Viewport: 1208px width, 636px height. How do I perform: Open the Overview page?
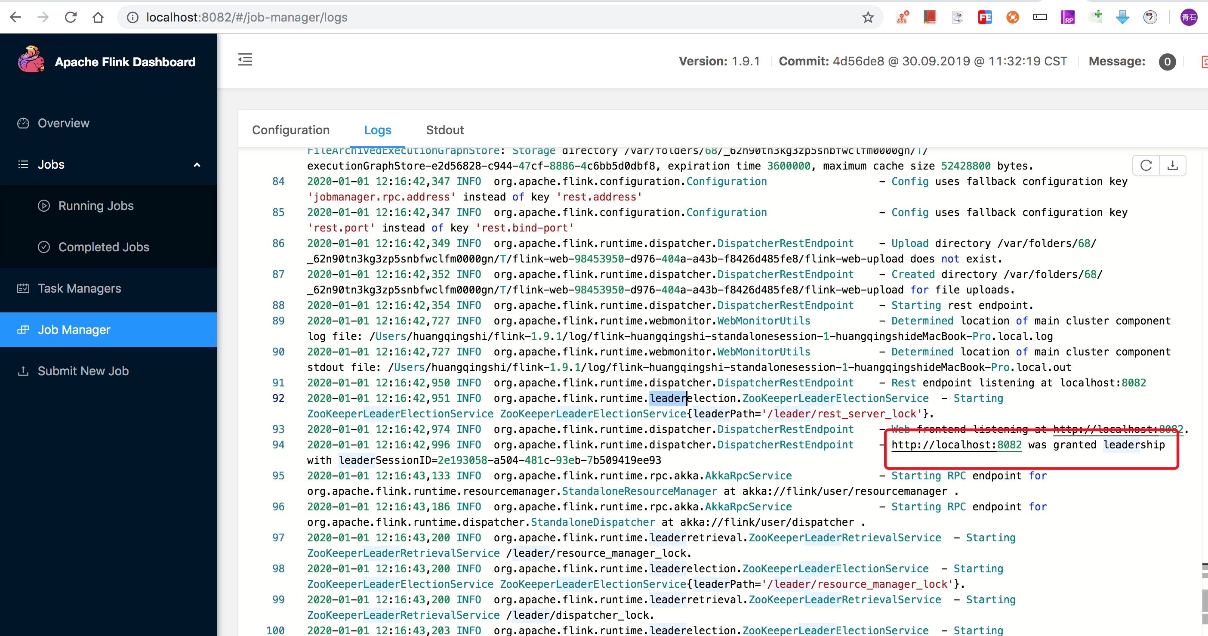point(63,123)
